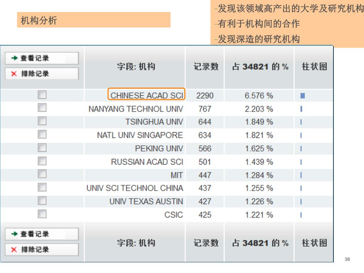364x273 pixels.
Task: Click record count 501
Action: pos(205,162)
